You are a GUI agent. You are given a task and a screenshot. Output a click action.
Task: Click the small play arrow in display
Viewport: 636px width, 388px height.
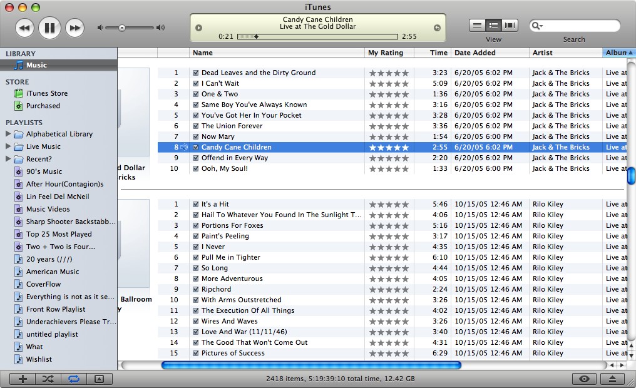[199, 28]
